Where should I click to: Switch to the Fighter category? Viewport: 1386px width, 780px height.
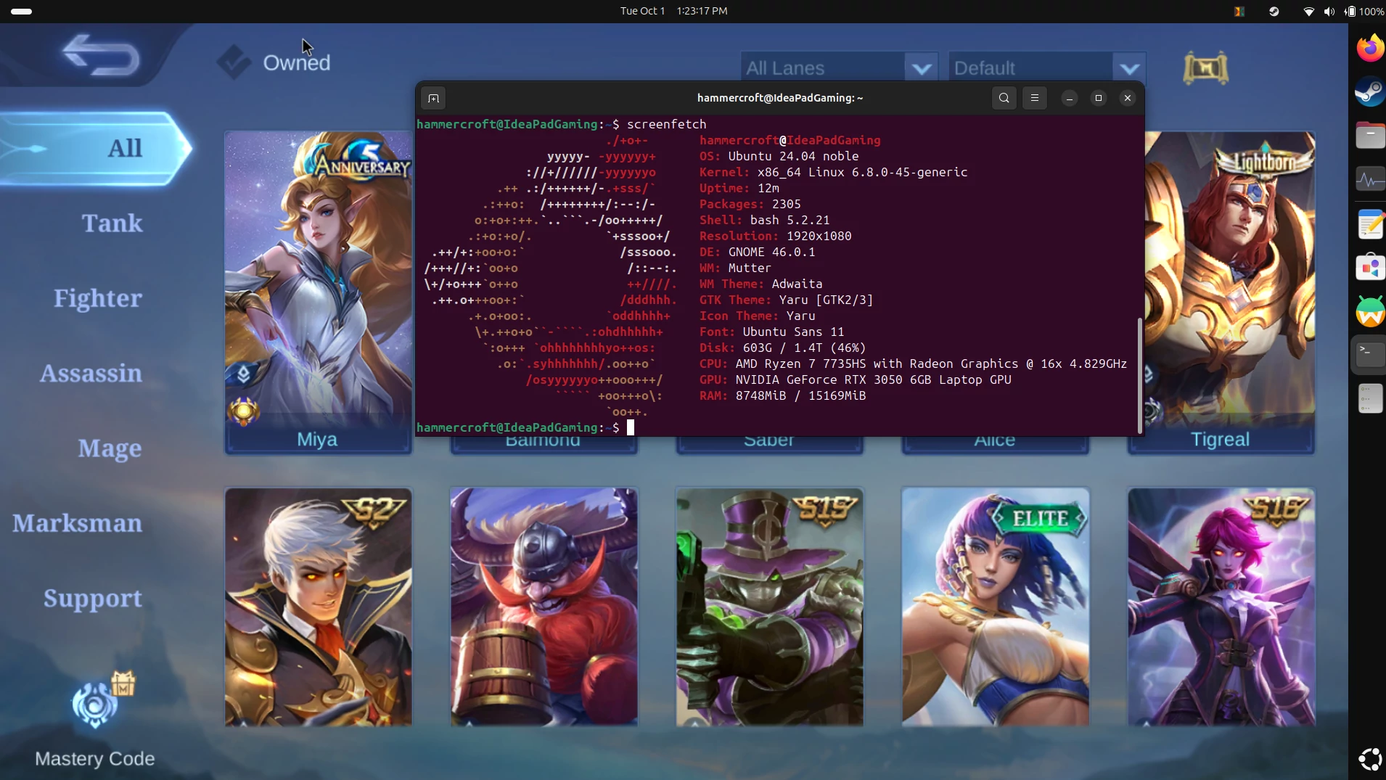[98, 298]
